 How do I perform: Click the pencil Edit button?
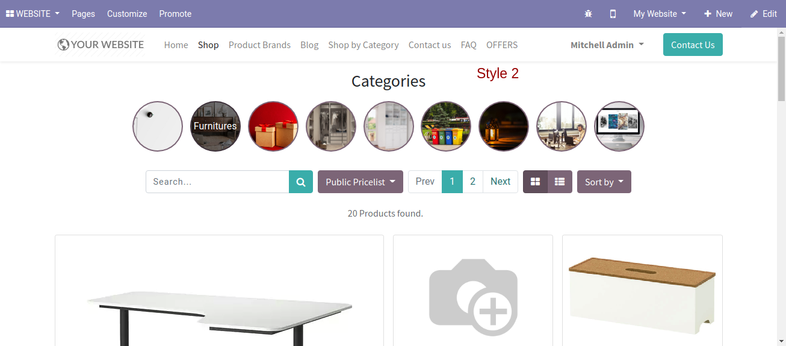pyautogui.click(x=764, y=14)
